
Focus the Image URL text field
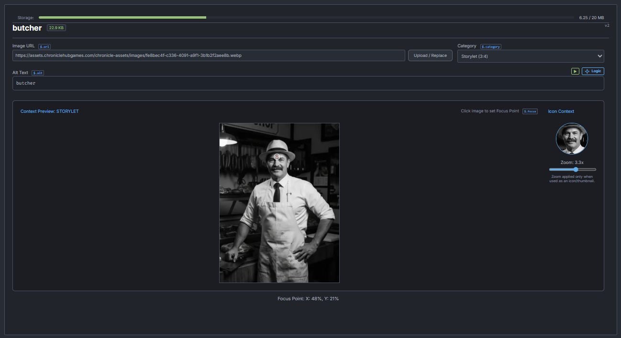pos(209,55)
